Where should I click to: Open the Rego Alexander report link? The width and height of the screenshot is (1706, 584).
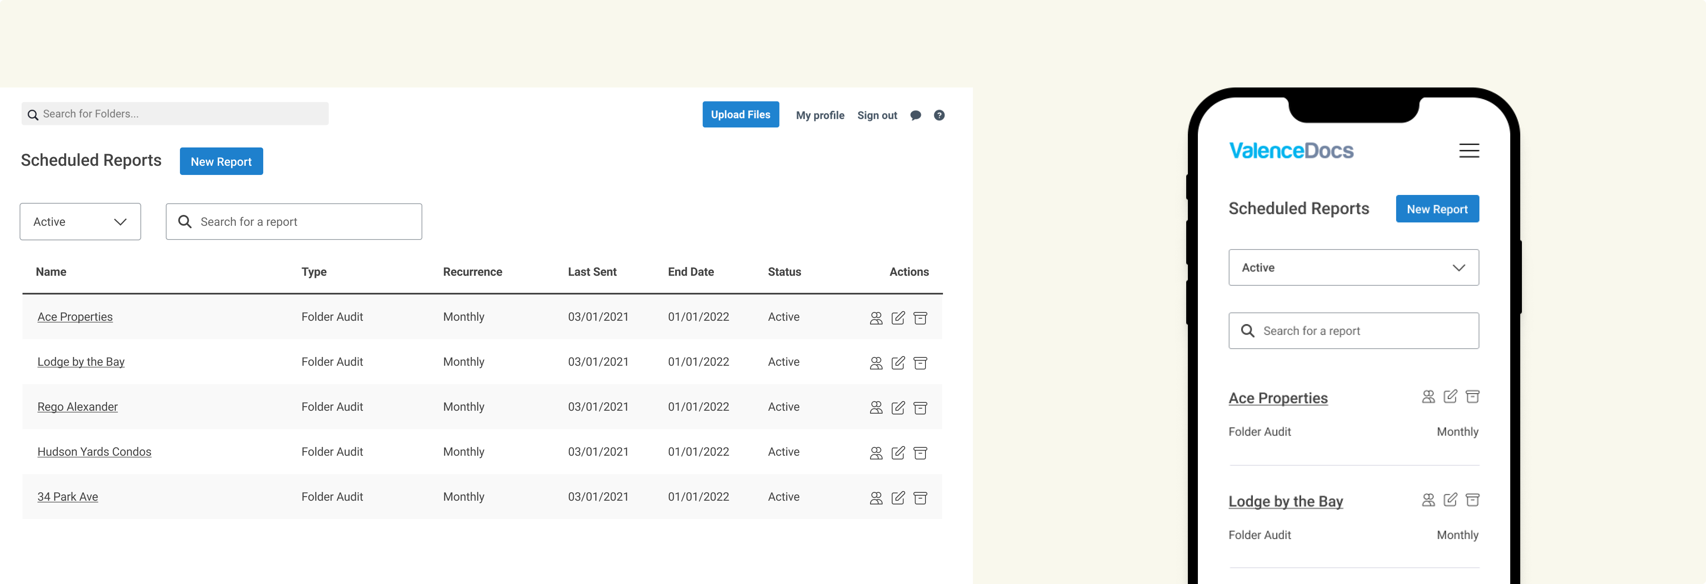click(77, 407)
